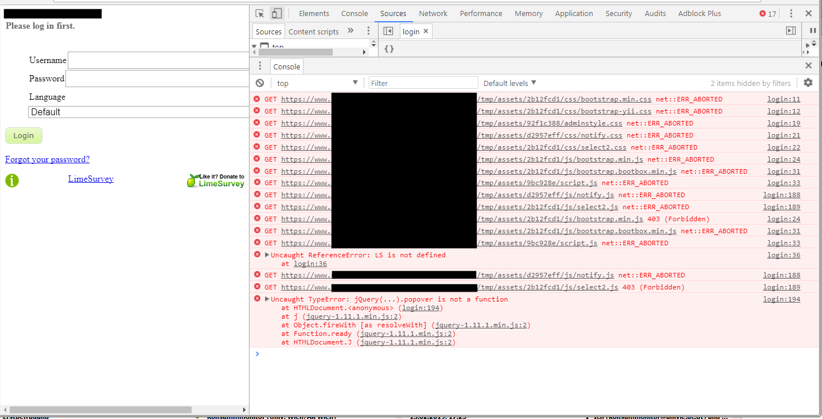Pretty-print source with curly braces icon
This screenshot has height=419, width=822.
tap(389, 49)
